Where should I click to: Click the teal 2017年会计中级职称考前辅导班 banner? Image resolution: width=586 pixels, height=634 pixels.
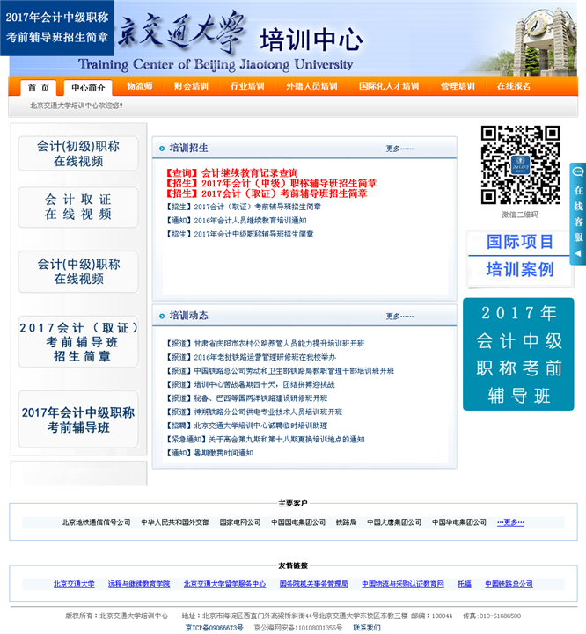518,353
